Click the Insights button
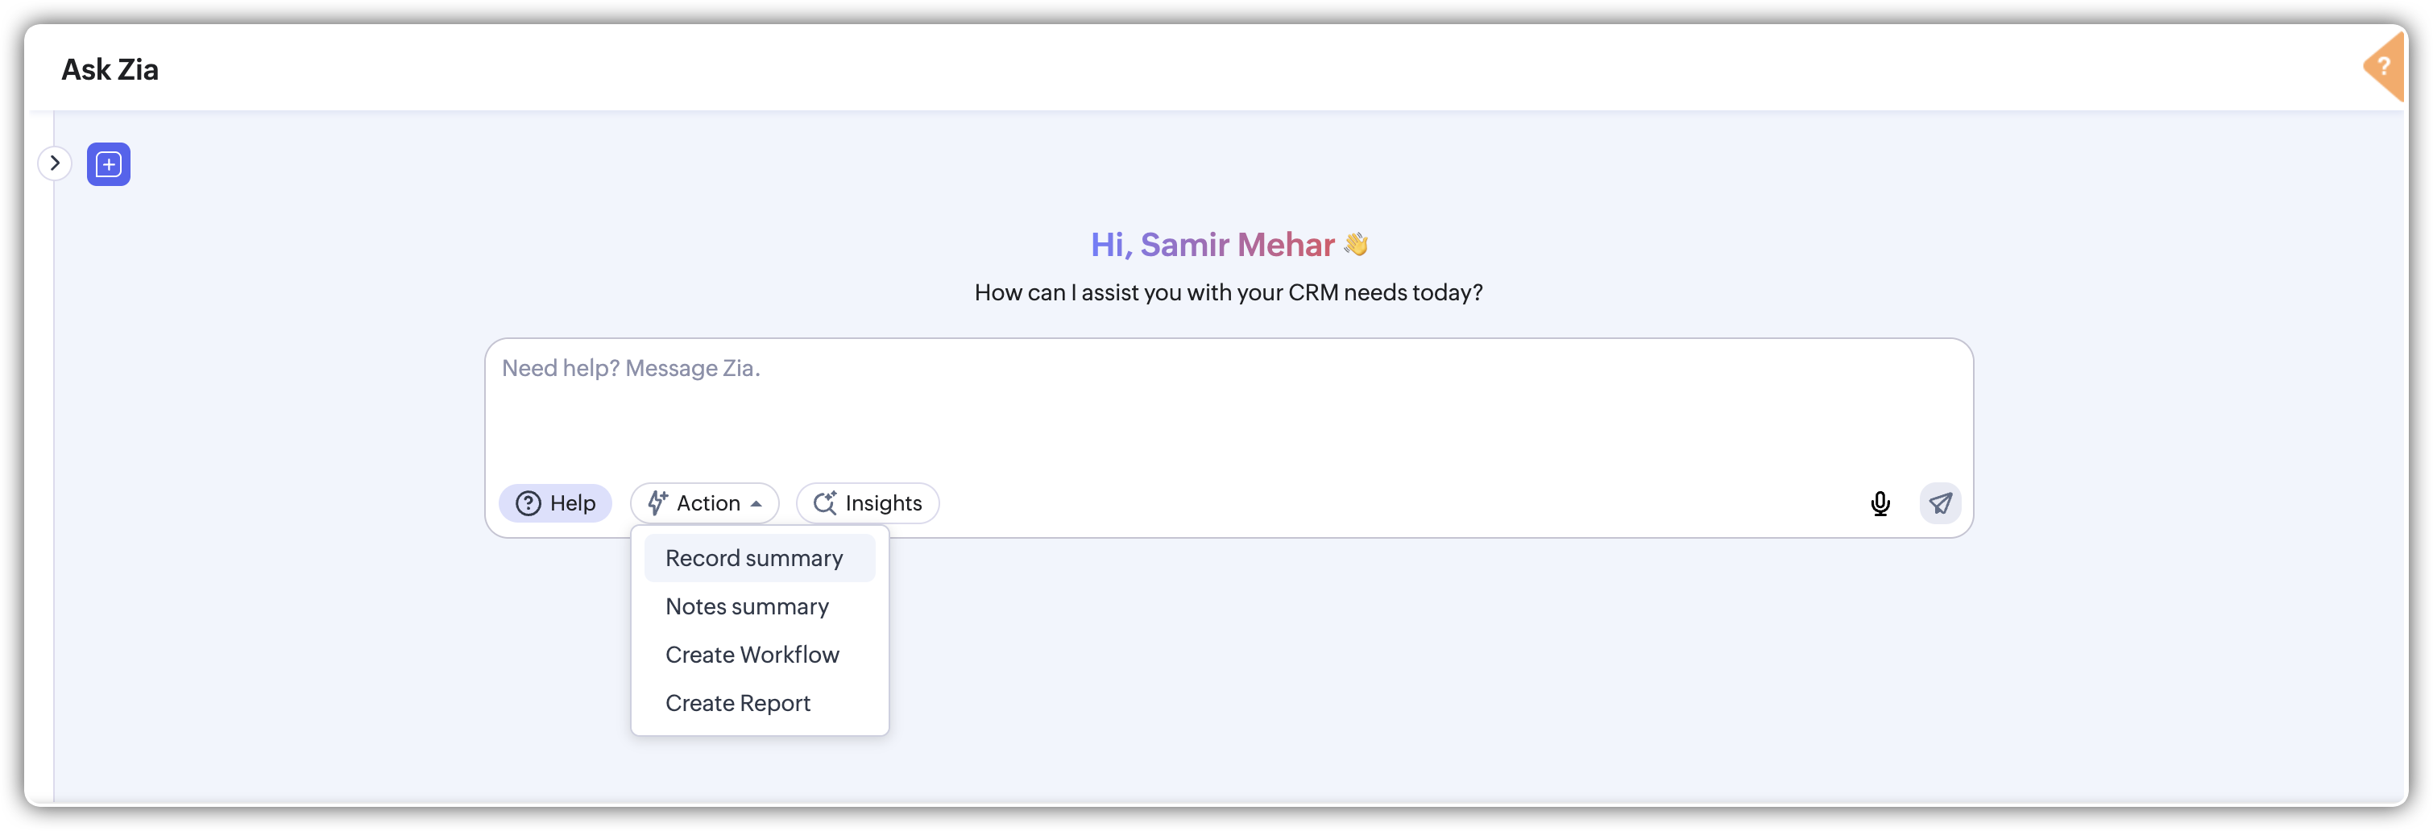Image resolution: width=2433 pixels, height=831 pixels. pyautogui.click(x=867, y=503)
